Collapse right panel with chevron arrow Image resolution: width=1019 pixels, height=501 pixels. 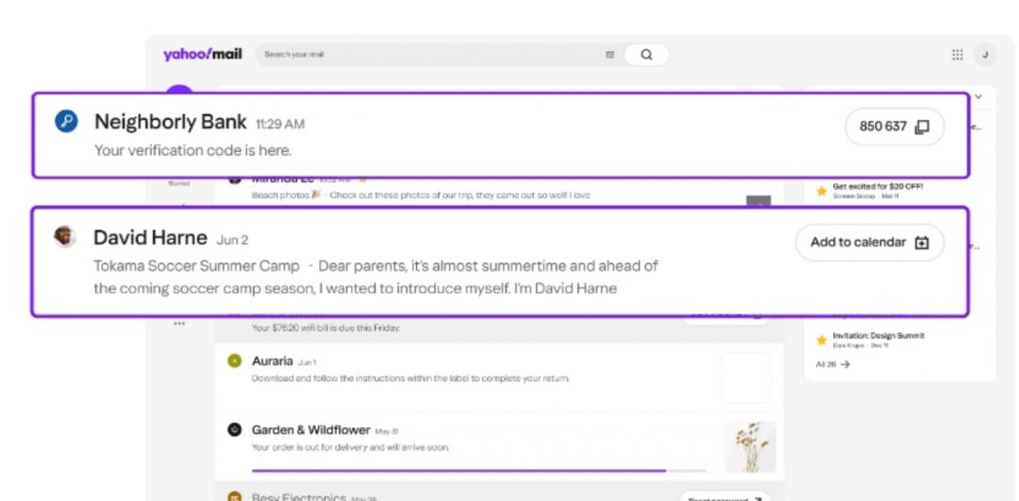tap(978, 96)
